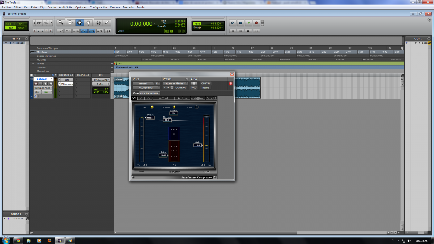Screen dimensions: 434x244
Task: Click Return to Zero transport button
Action: pyautogui.click(x=233, y=31)
